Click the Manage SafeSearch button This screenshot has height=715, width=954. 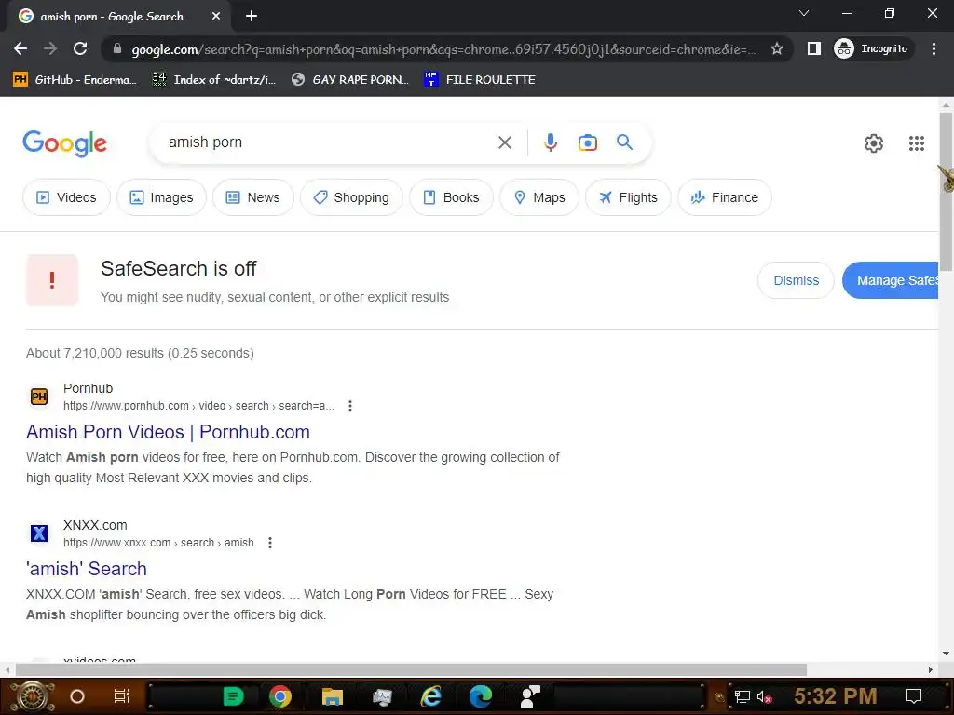pyautogui.click(x=891, y=280)
